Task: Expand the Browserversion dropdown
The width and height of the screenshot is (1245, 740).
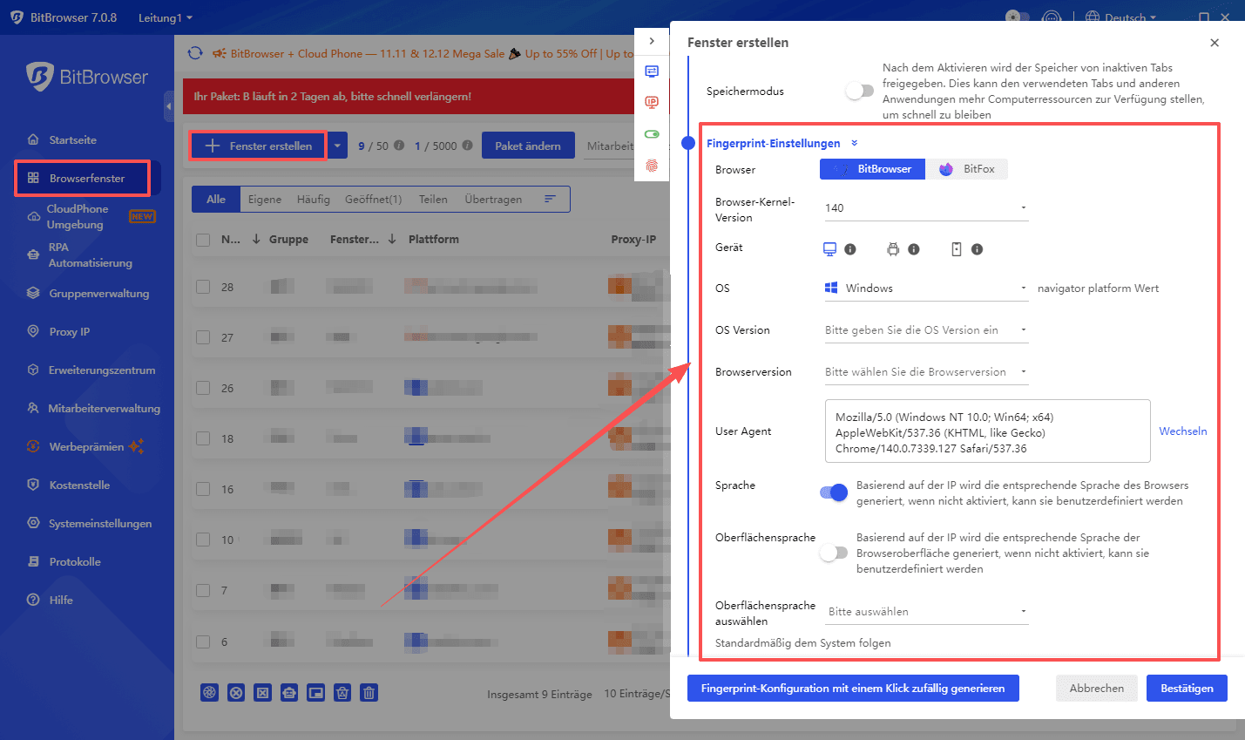Action: [925, 372]
